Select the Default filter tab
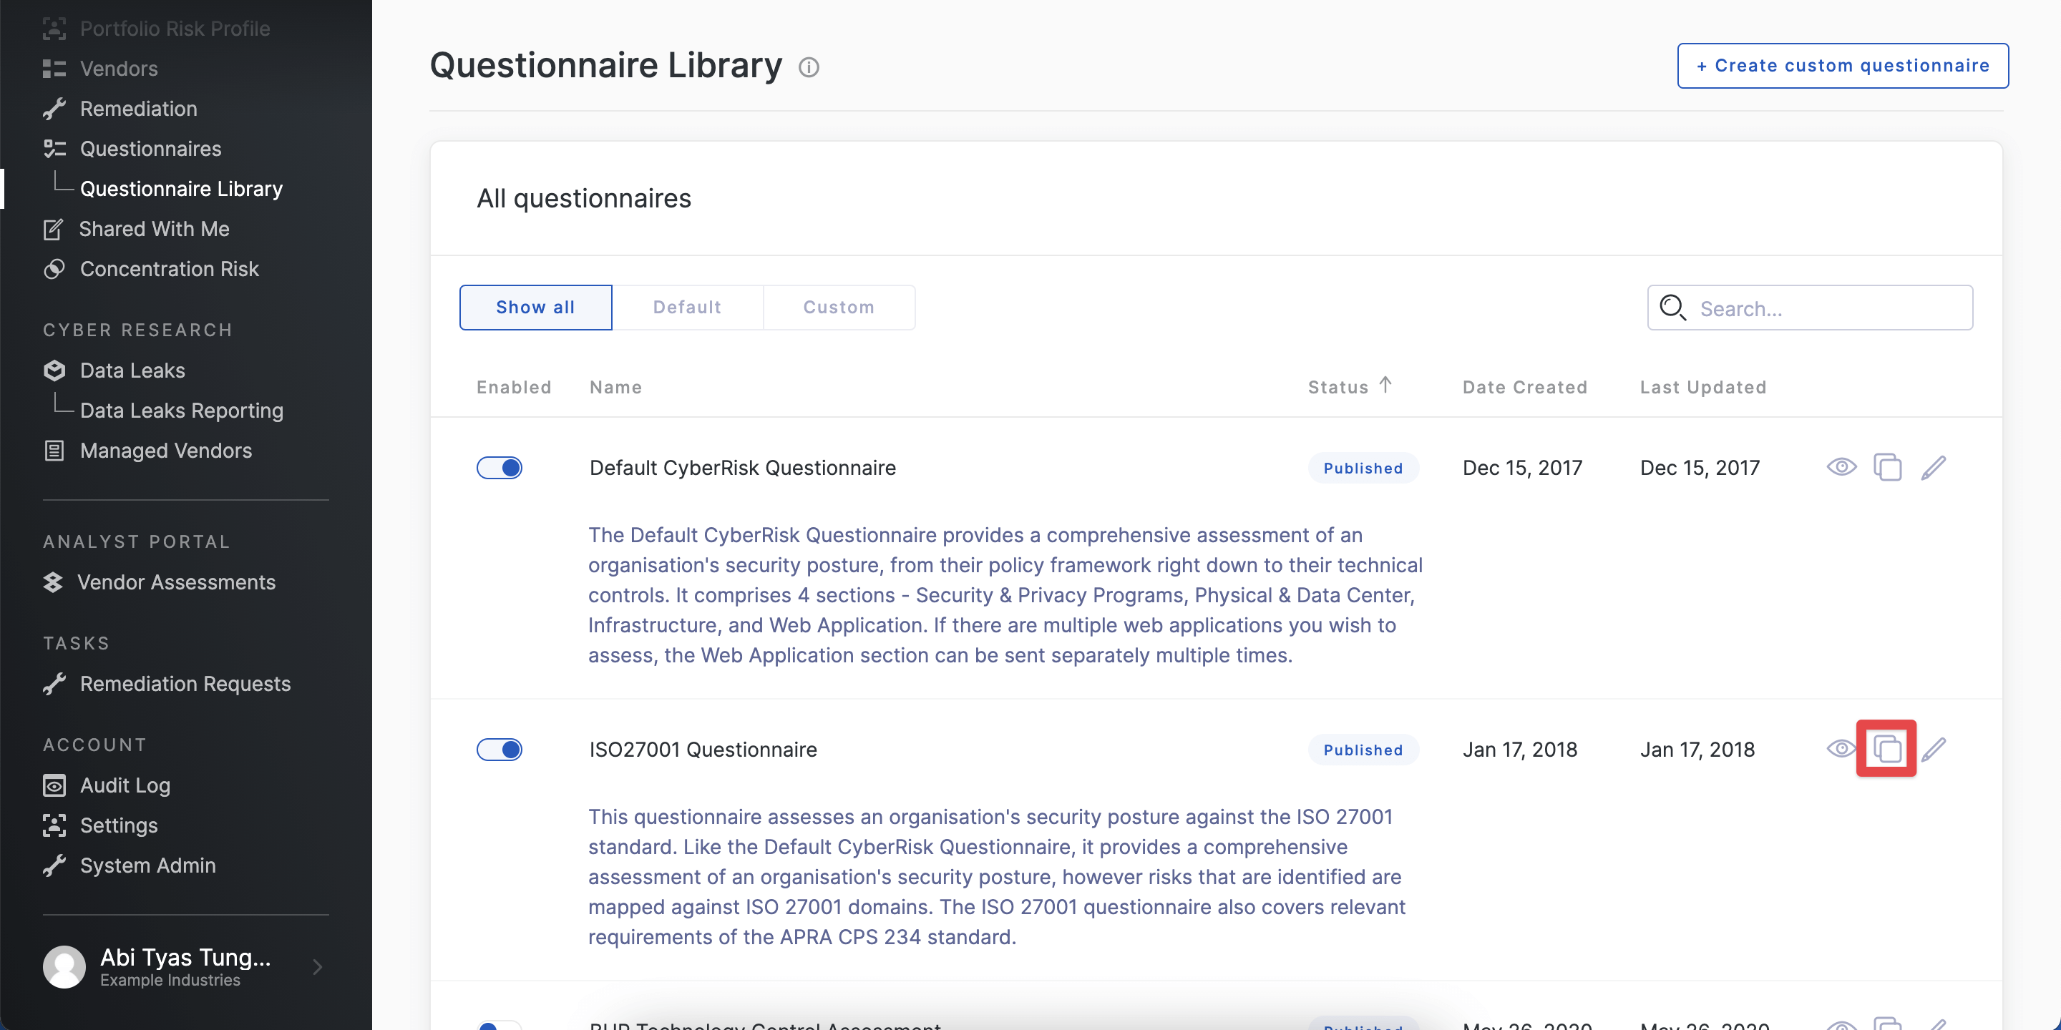 pyautogui.click(x=686, y=306)
